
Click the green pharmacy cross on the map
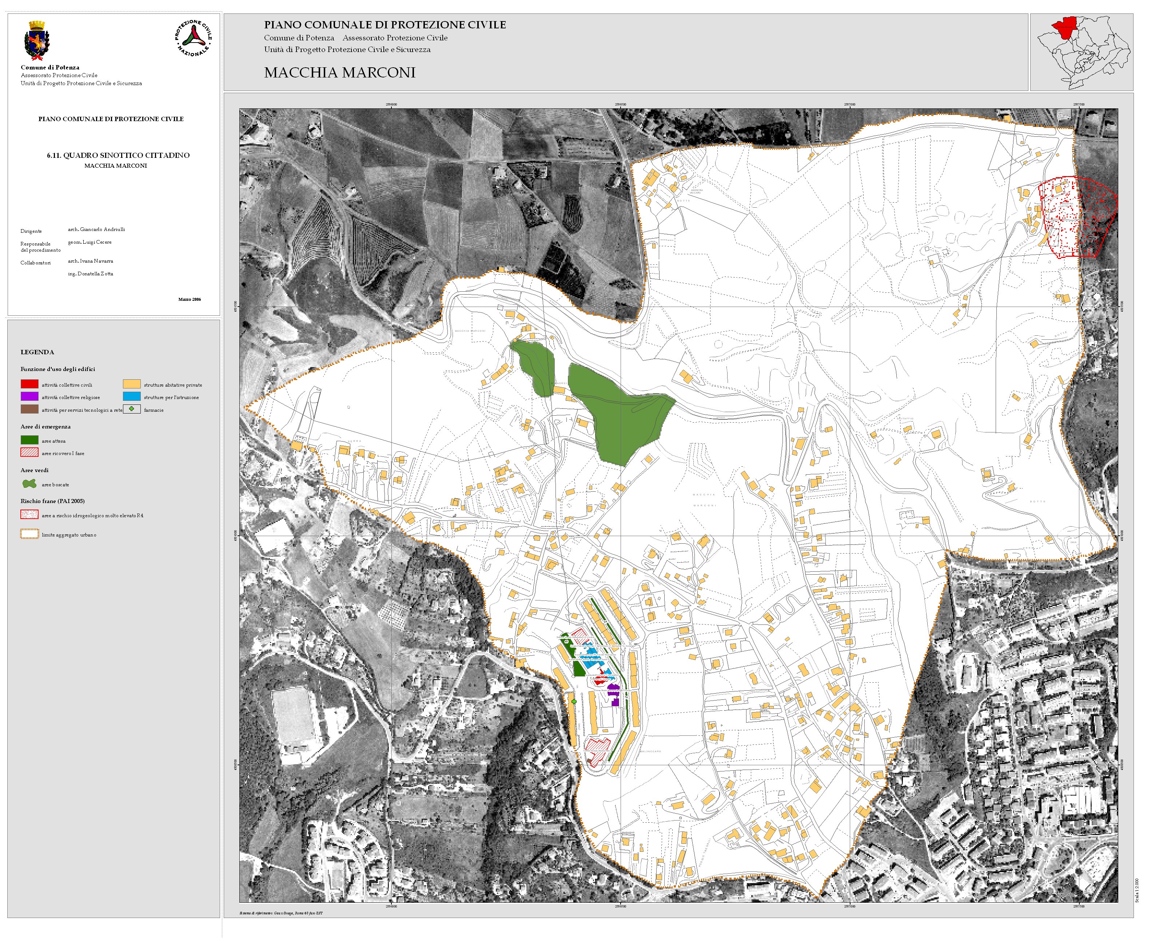click(x=574, y=702)
